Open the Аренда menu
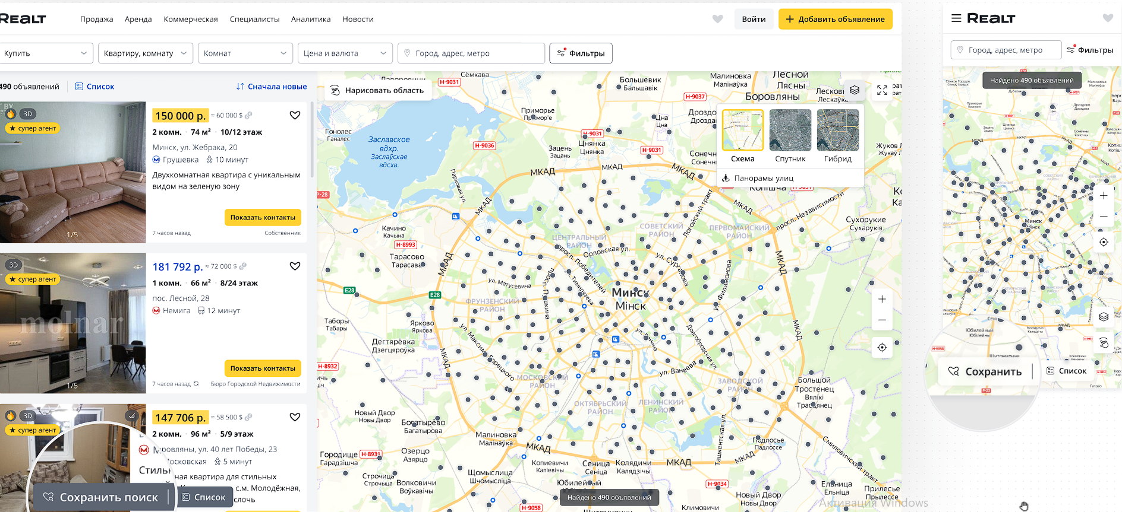 tap(138, 19)
